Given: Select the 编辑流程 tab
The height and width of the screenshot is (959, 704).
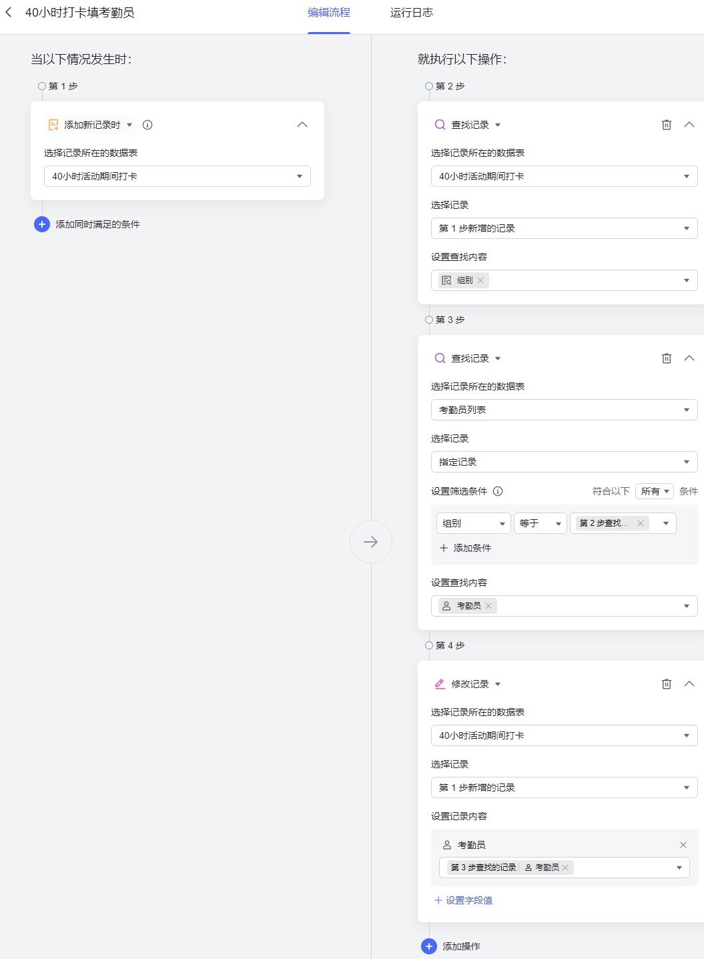Looking at the screenshot, I should point(328,13).
